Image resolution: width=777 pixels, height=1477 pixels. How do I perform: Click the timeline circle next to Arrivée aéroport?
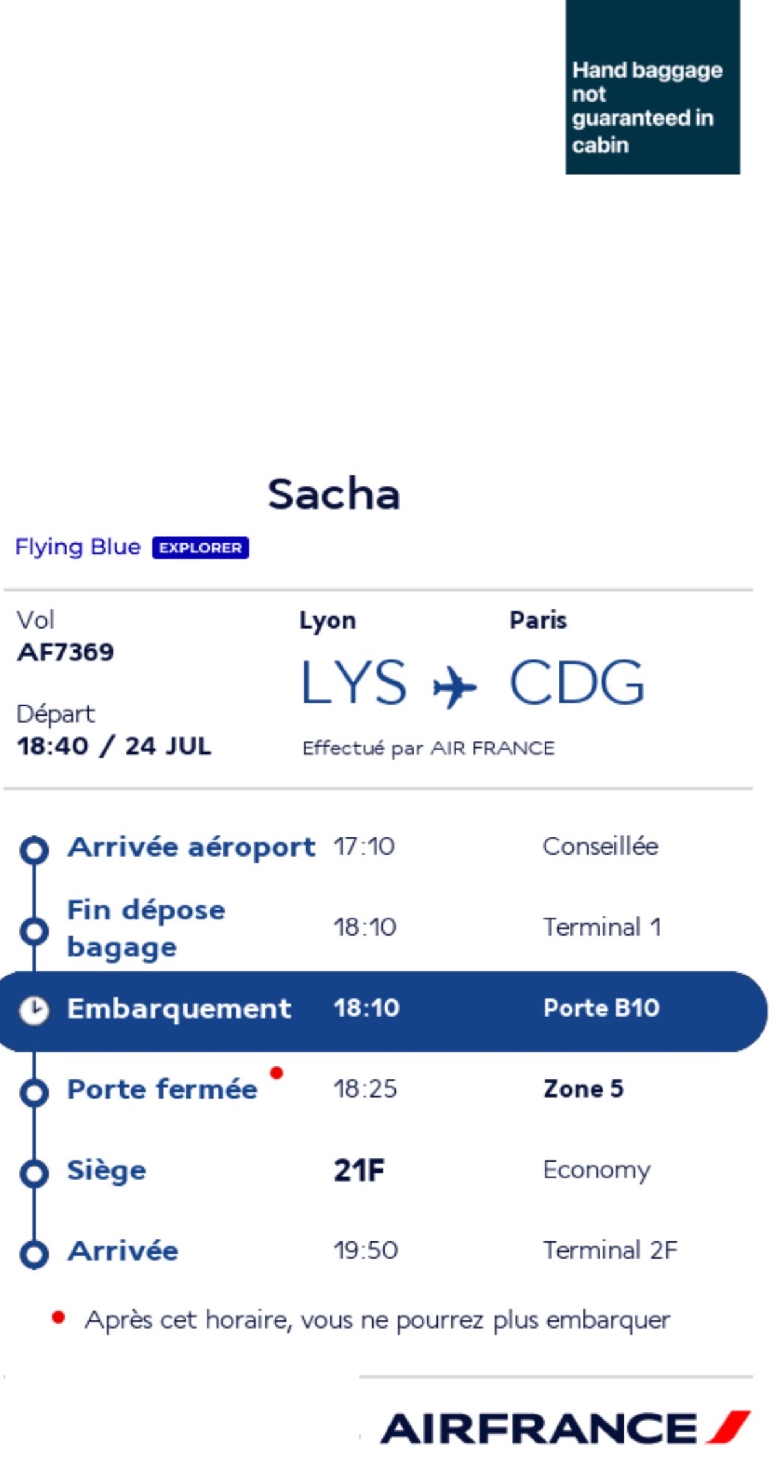coord(34,850)
